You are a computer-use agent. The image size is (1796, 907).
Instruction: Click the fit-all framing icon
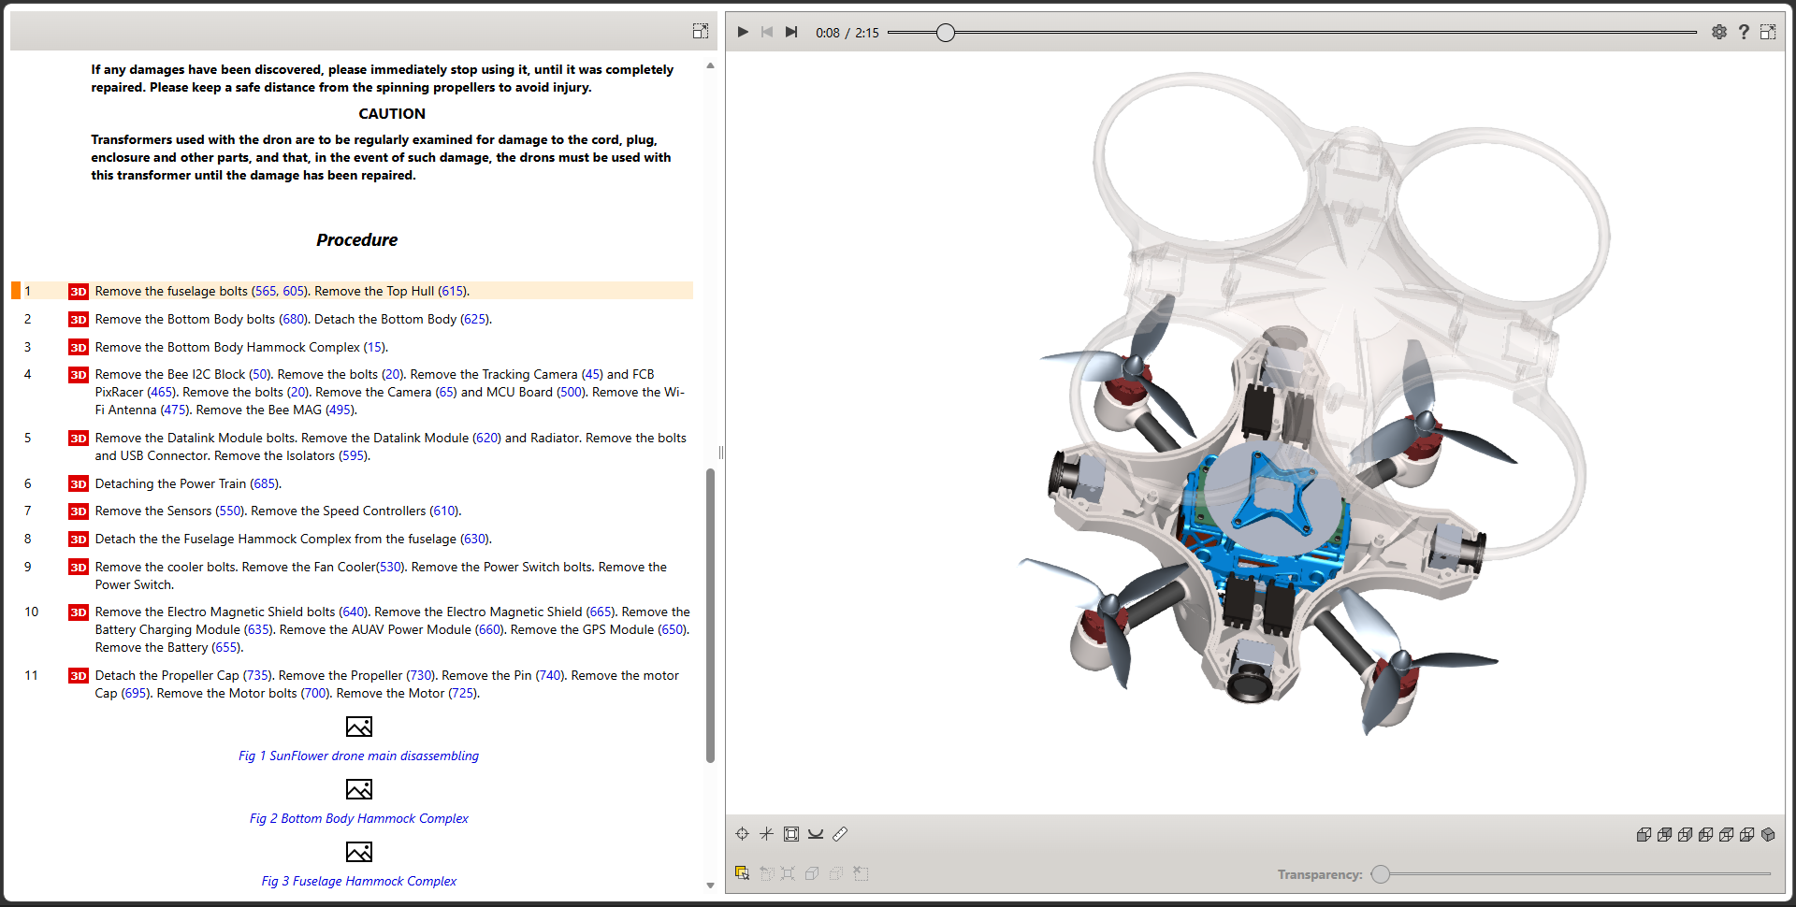[791, 834]
